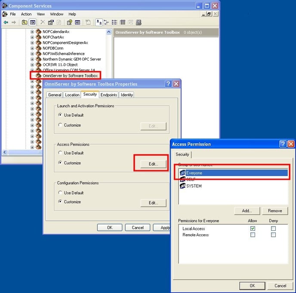This screenshot has height=293, width=296.
Task: Select SYSTEM in the user names list
Action: [x=194, y=186]
